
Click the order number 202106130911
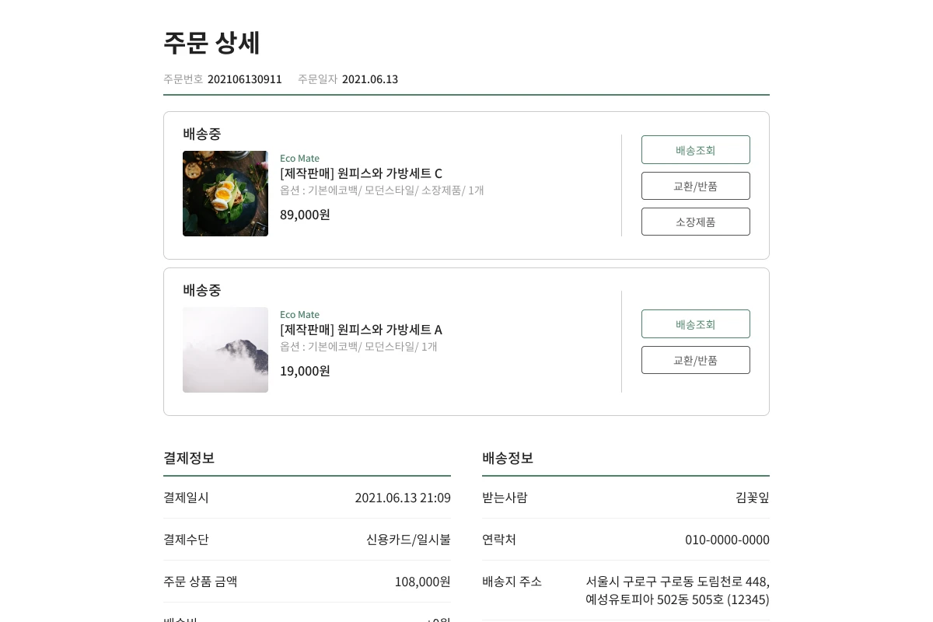tap(245, 79)
